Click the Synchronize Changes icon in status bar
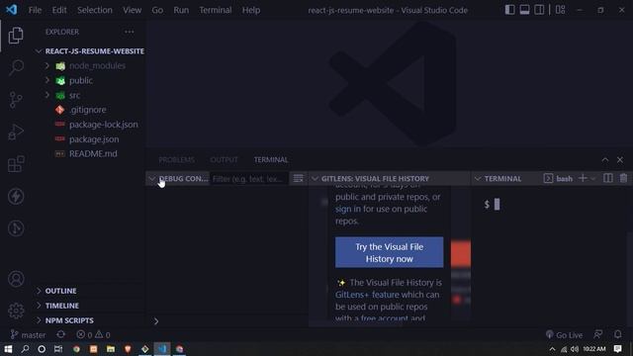 point(61,334)
